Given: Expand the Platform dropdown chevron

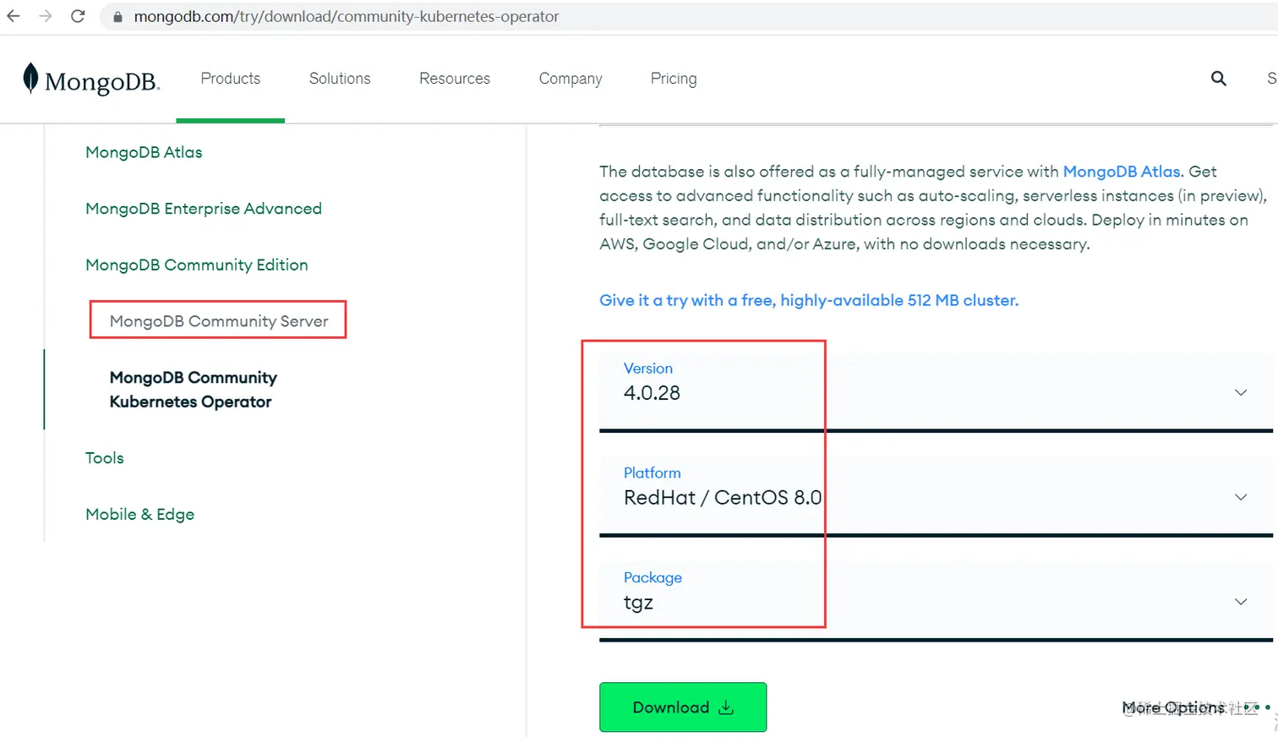Looking at the screenshot, I should (1241, 497).
